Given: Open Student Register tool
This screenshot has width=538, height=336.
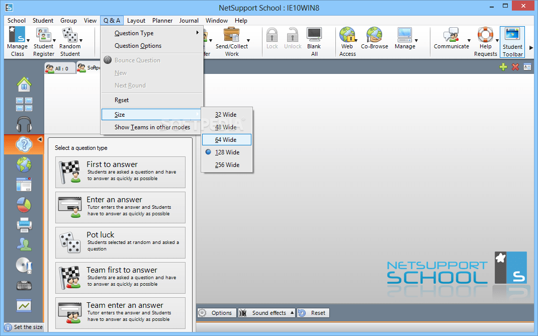Looking at the screenshot, I should pos(44,42).
